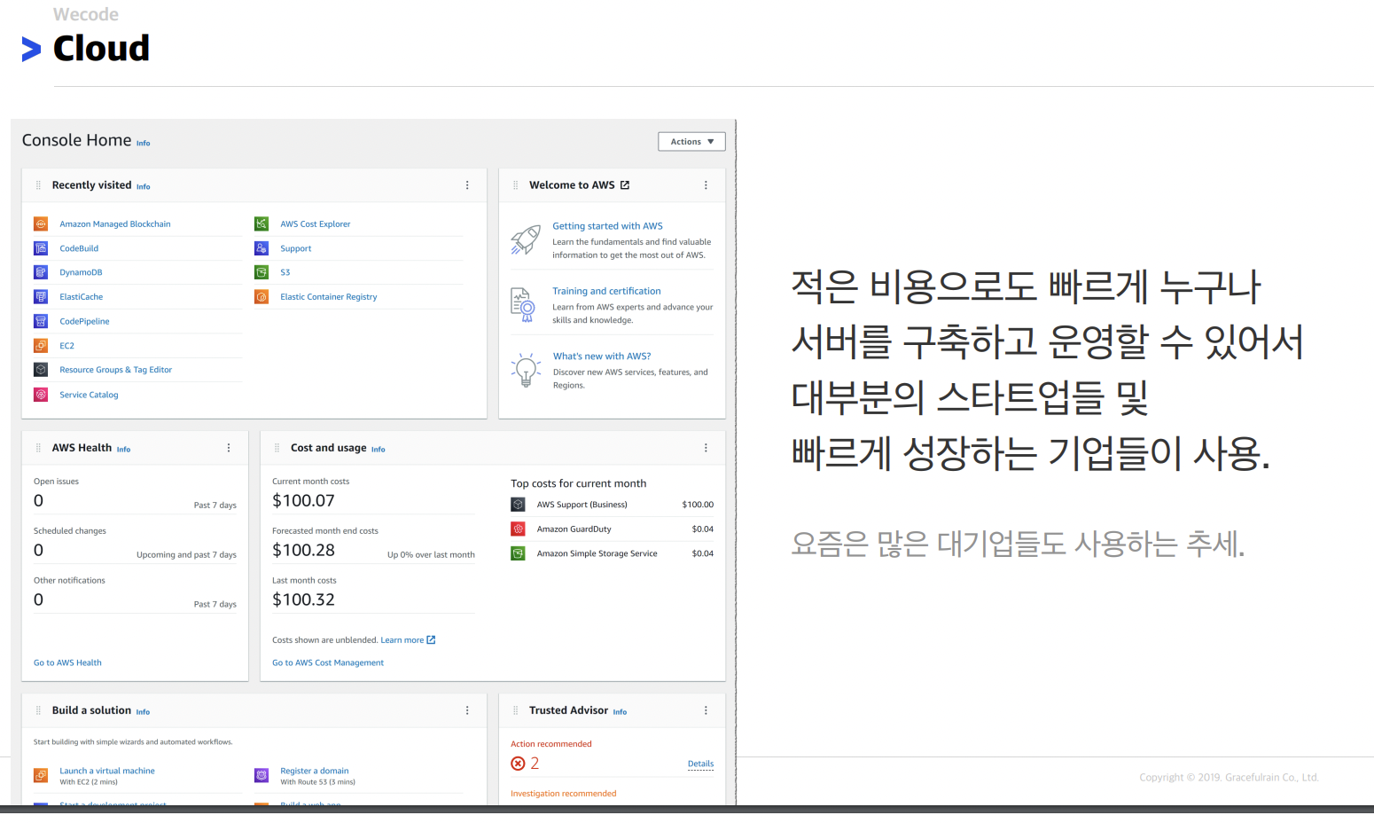Grab the drag handle of Cost and usage widget
The width and height of the screenshot is (1374, 823).
(x=277, y=448)
